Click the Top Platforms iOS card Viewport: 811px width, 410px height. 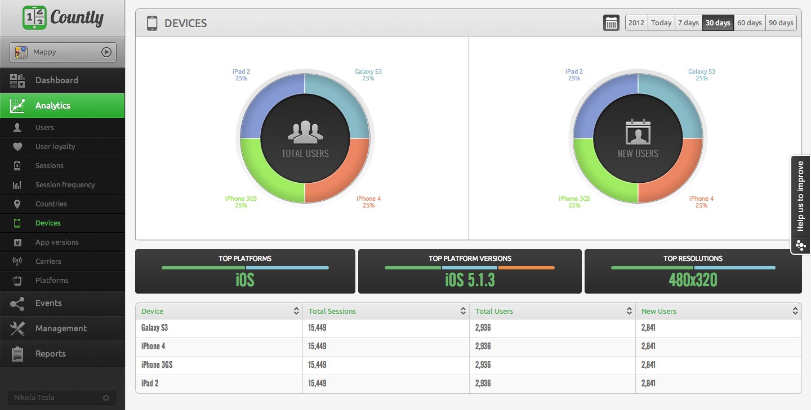245,272
